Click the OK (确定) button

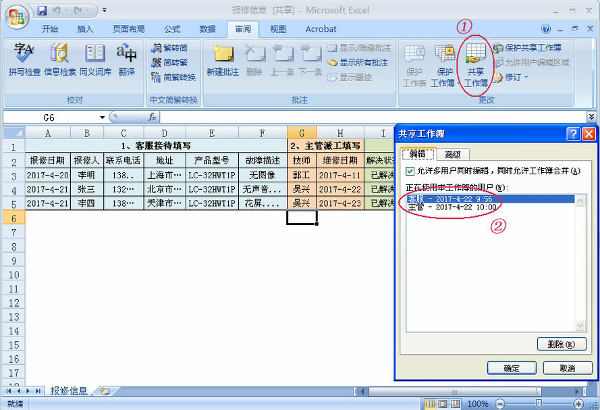[x=512, y=368]
